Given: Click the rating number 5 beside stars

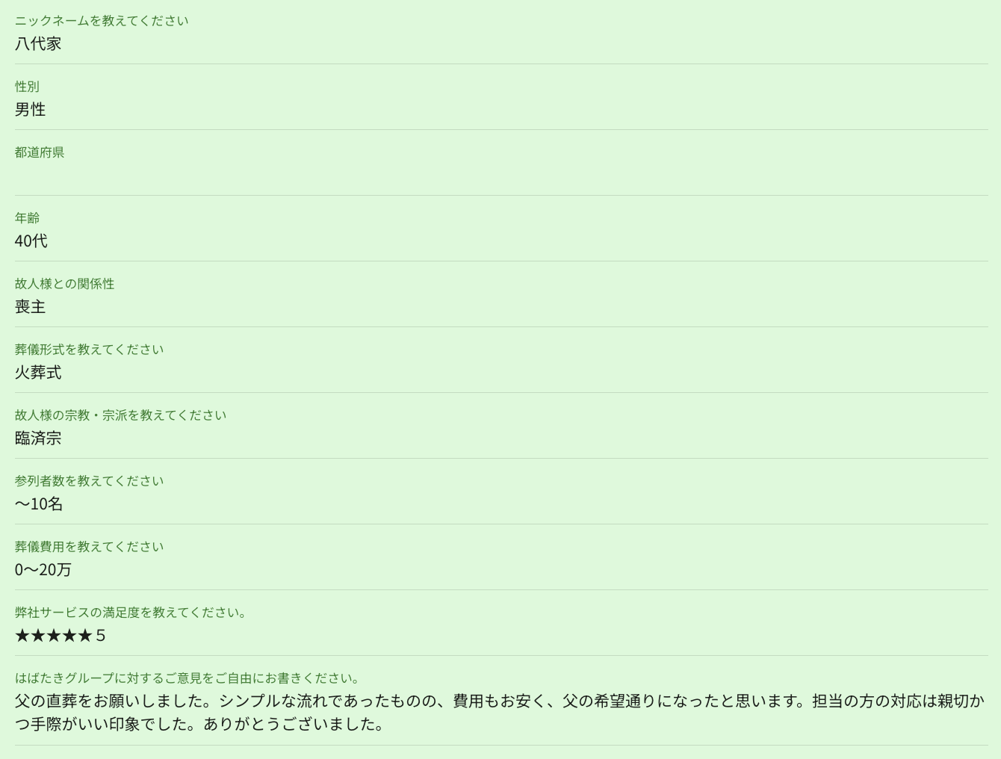Looking at the screenshot, I should 101,636.
